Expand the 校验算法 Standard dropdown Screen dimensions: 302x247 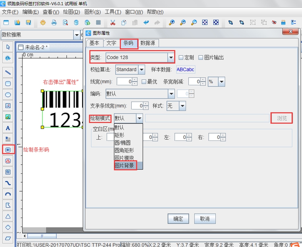click(141, 70)
